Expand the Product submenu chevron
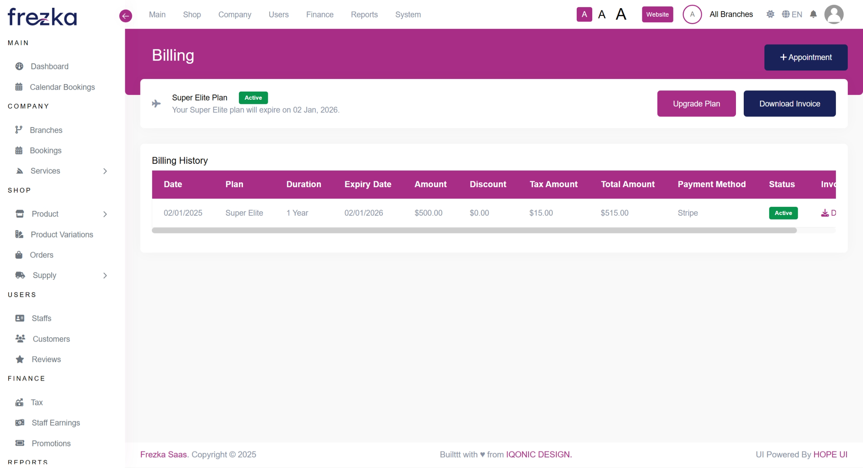The height and width of the screenshot is (468, 863). tap(105, 214)
